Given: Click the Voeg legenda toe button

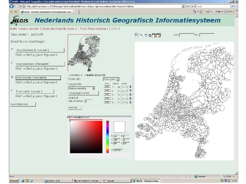Looking at the screenshot, I should point(83,93).
